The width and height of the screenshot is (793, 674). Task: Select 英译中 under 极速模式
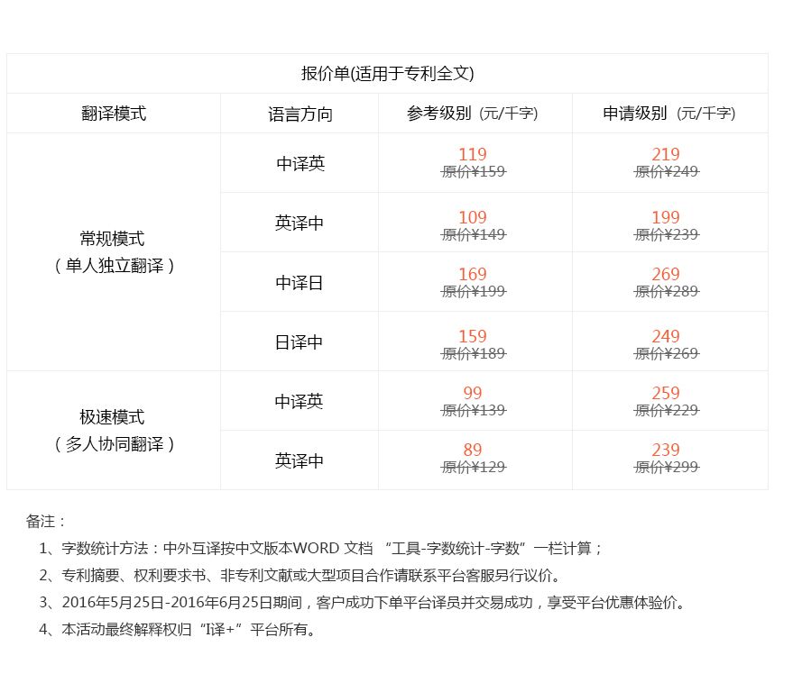[x=299, y=460]
